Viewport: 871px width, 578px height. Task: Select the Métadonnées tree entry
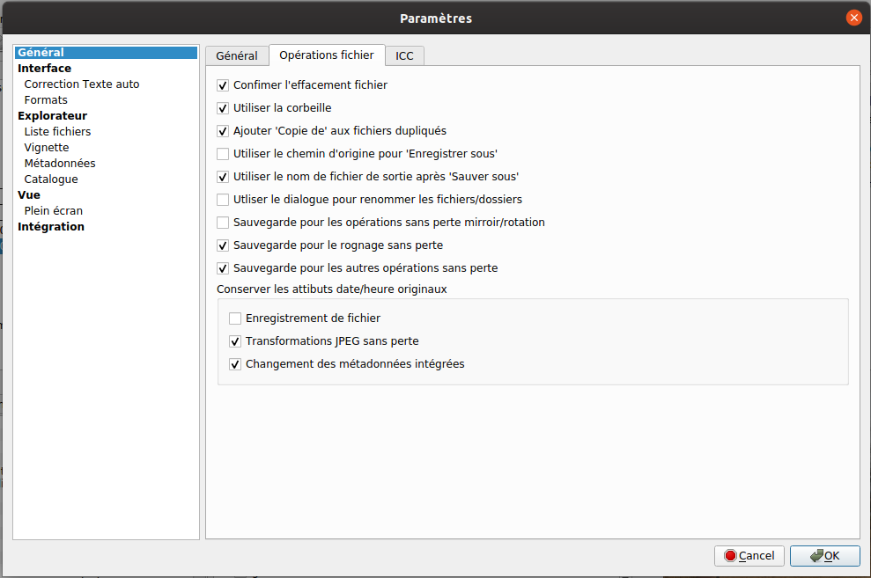[60, 164]
